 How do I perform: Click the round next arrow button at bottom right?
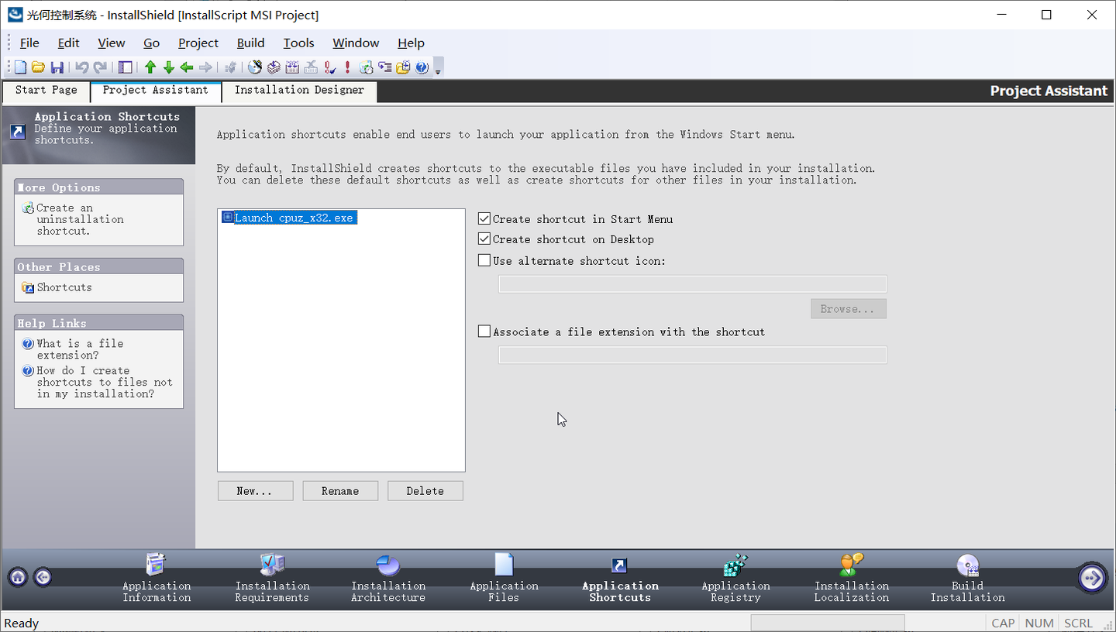coord(1092,577)
